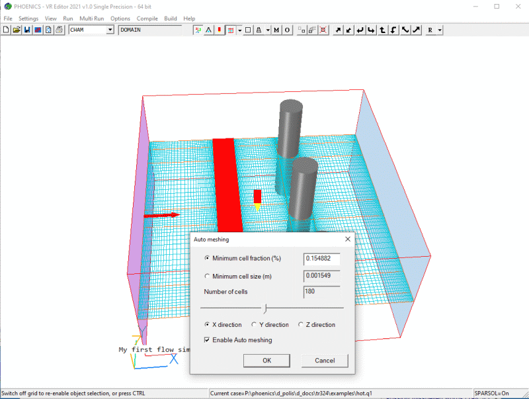The image size is (529, 399).
Task: Open the Compile menu
Action: [x=147, y=19]
